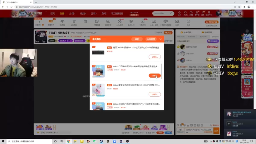Open the 开播 start streaming icon
This screenshot has height=144, width=256.
click(191, 13)
